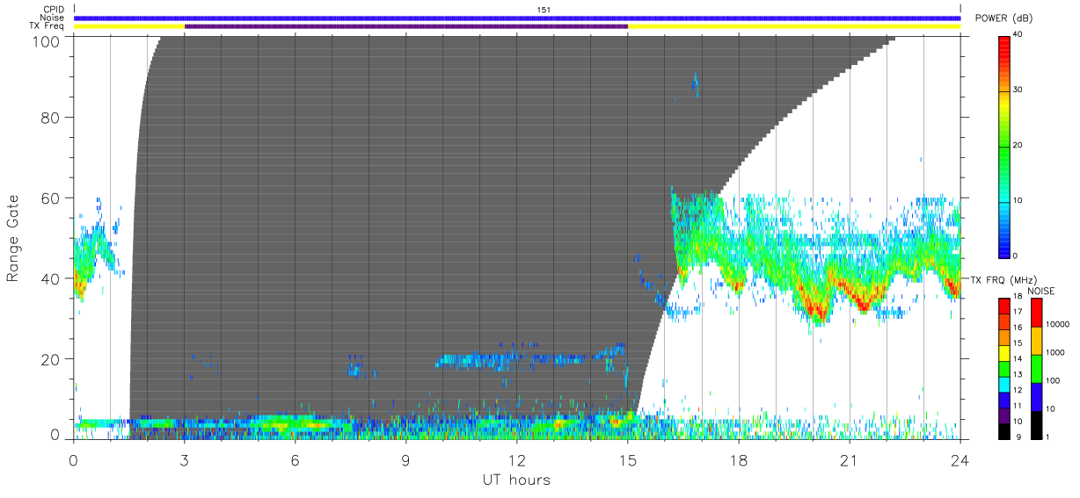Viewport: 1080px width, 498px height.
Task: Click the 6 UT hours tick label
Action: [x=296, y=459]
